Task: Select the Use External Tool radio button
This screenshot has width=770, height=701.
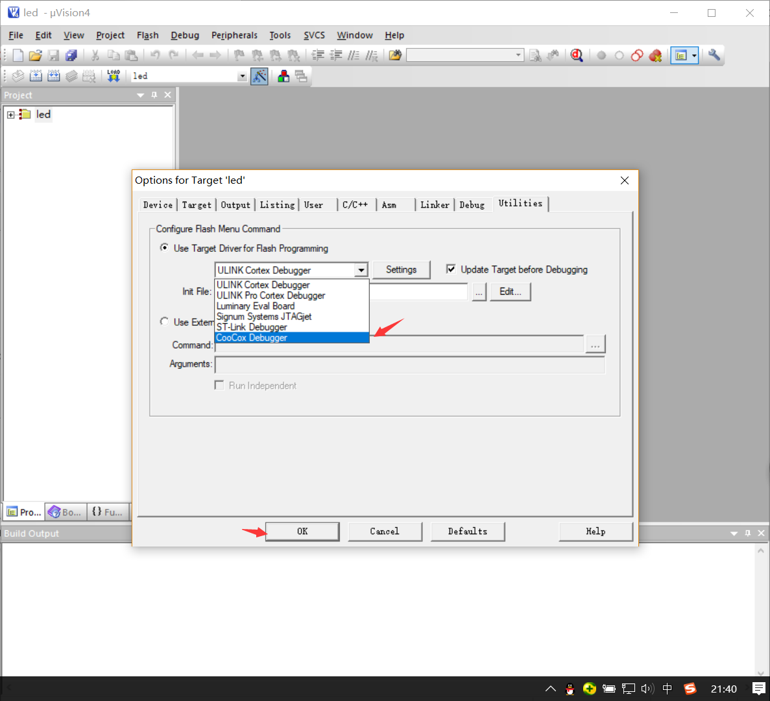Action: [x=164, y=321]
